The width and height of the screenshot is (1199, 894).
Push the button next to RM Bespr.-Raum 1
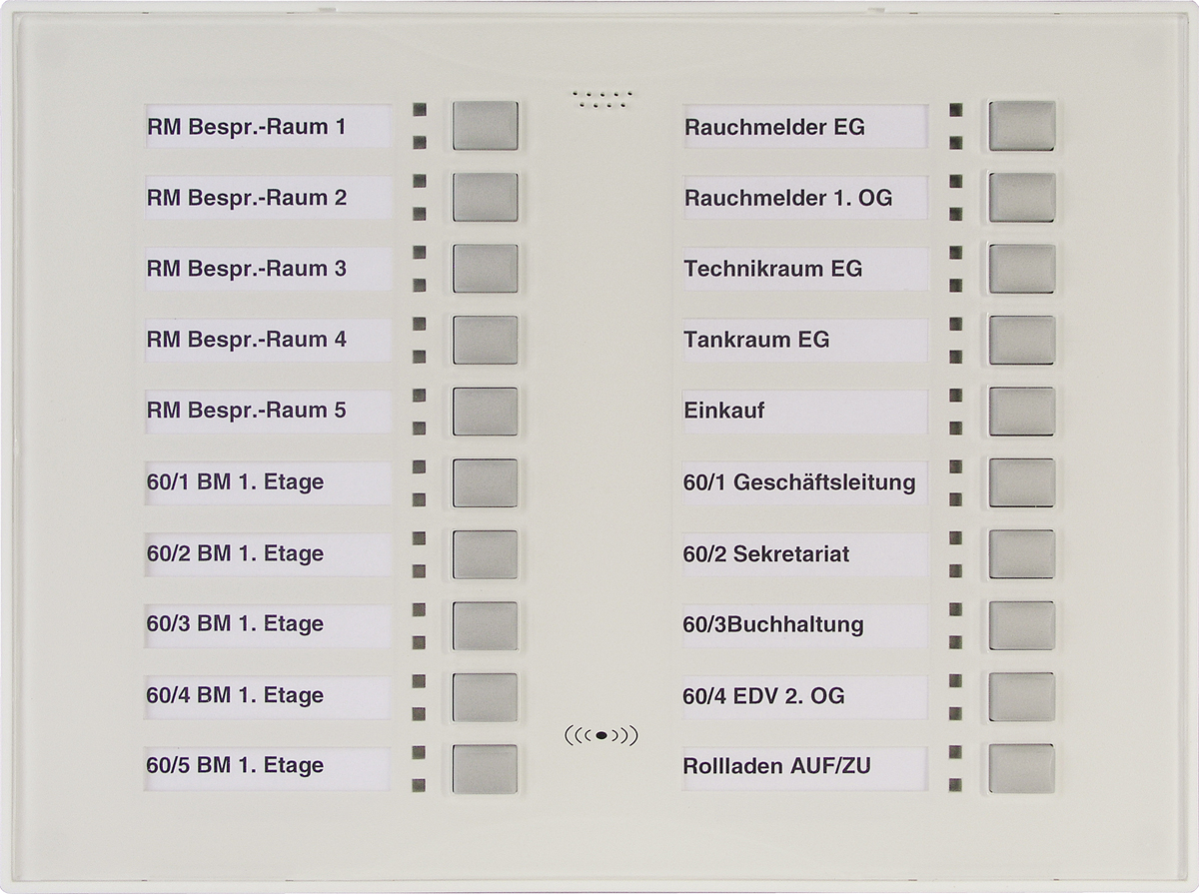486,126
